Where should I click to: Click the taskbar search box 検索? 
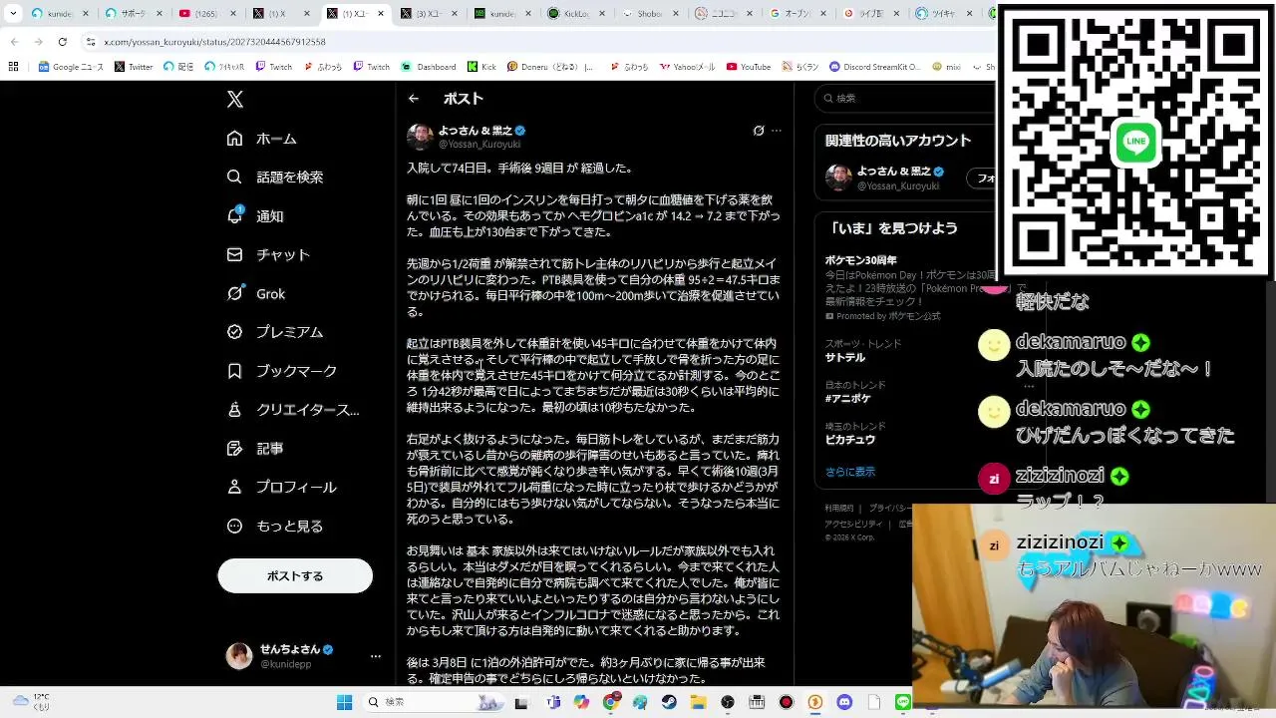click(x=434, y=702)
